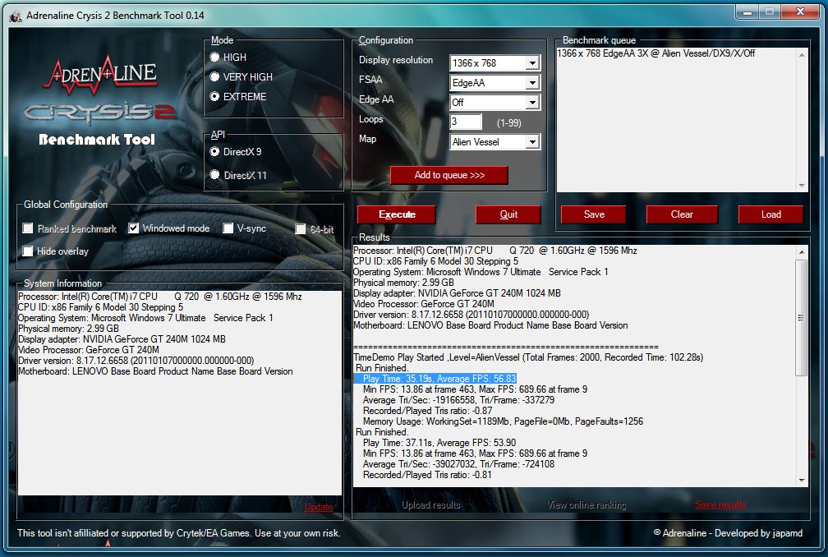Click the Benchmark queue scrollbar down arrow
Viewport: 828px width, 557px height.
pyautogui.click(x=802, y=186)
